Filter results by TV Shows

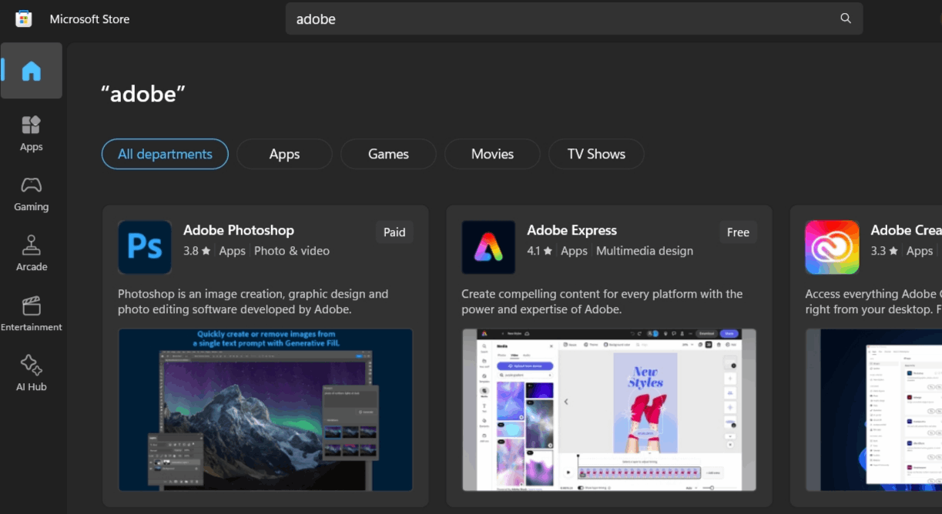[596, 154]
